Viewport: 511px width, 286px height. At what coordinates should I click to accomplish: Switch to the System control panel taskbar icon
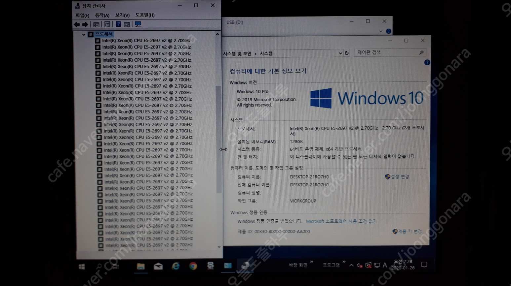click(228, 266)
